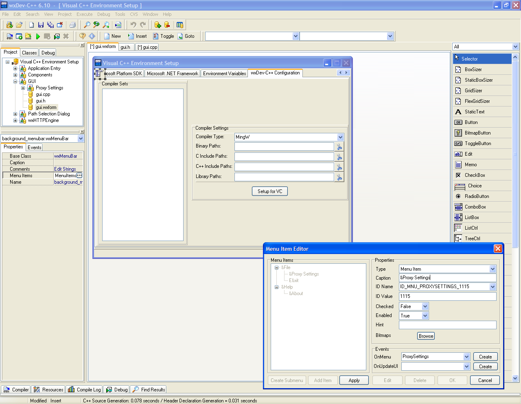Image resolution: width=521 pixels, height=404 pixels.
Task: Click the Save All multiple disks icon
Action: 50,25
